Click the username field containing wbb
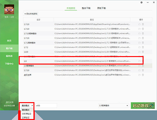Image resolution: width=157 pixels, height=120 pixels. click(x=46, y=106)
